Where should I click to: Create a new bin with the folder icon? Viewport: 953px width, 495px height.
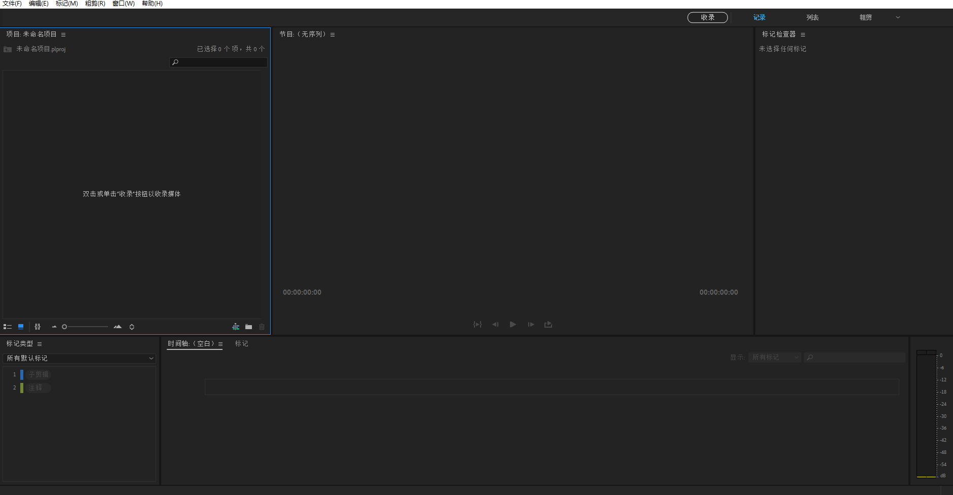point(248,327)
